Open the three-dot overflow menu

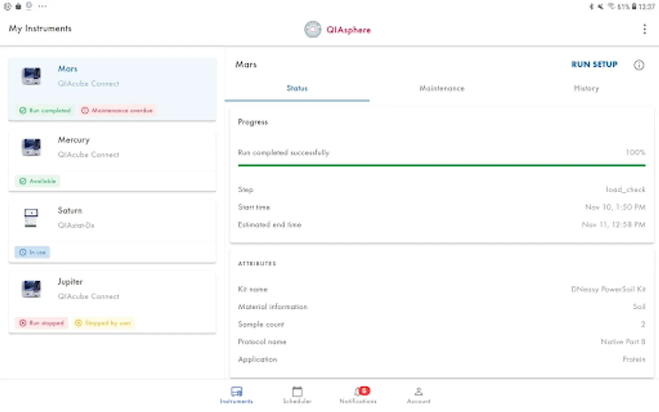point(644,29)
